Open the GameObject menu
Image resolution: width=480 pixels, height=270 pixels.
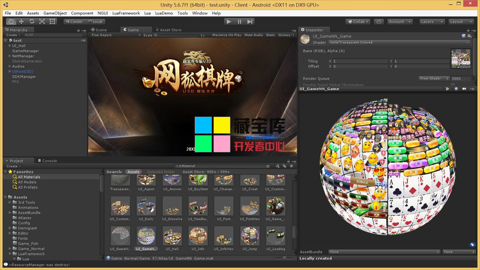(x=55, y=13)
